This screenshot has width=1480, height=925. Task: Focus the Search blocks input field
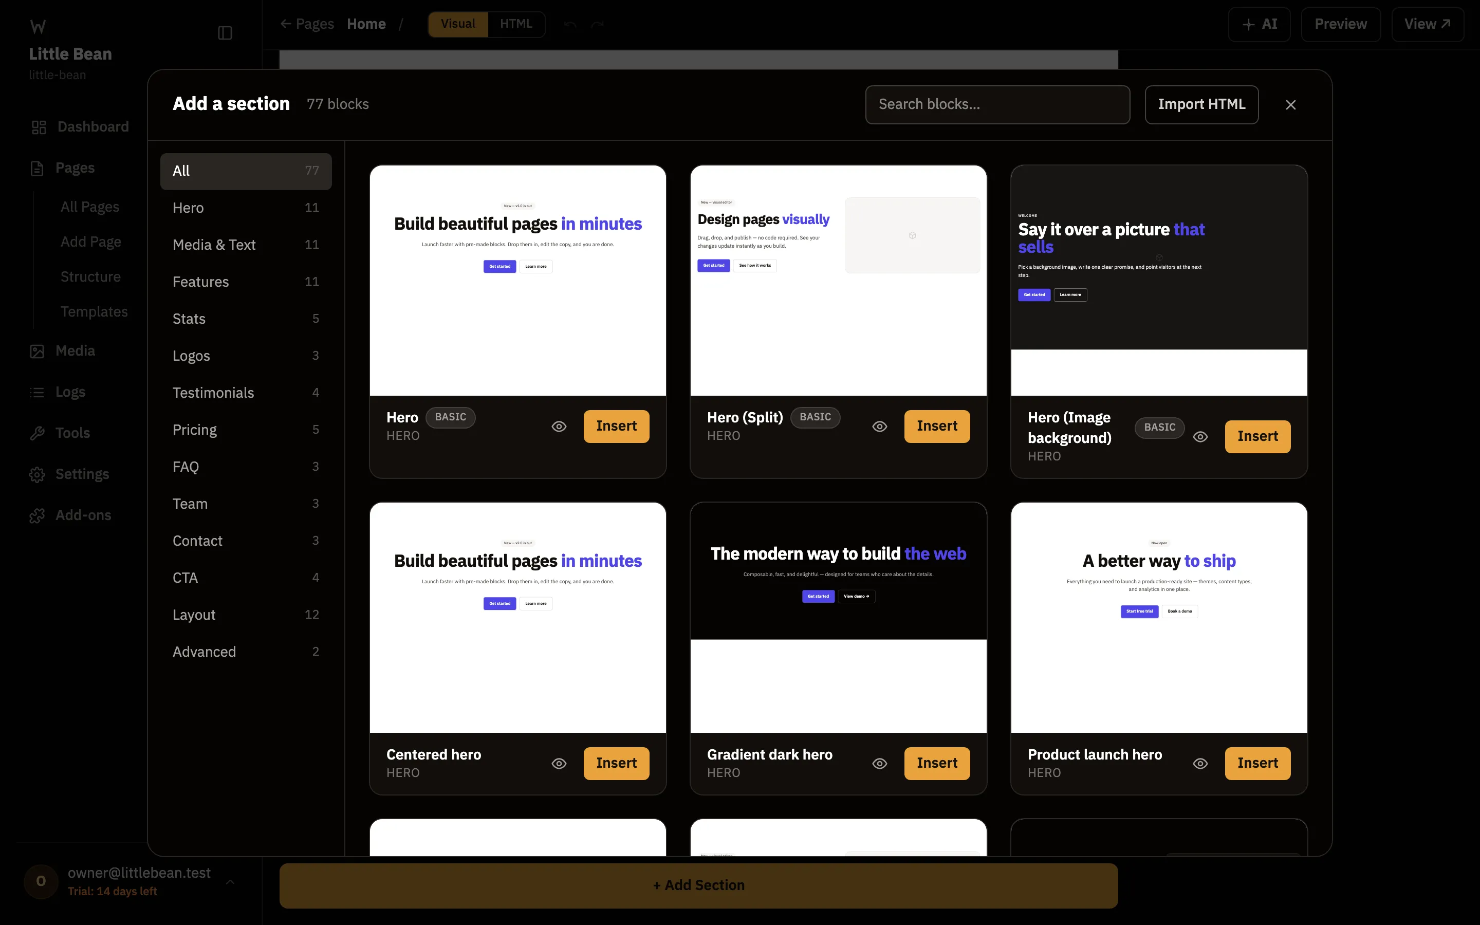997,105
